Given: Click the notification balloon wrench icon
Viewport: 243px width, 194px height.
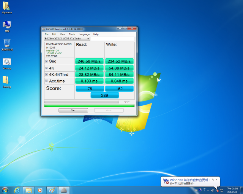Looking at the screenshot, I should click(213, 180).
